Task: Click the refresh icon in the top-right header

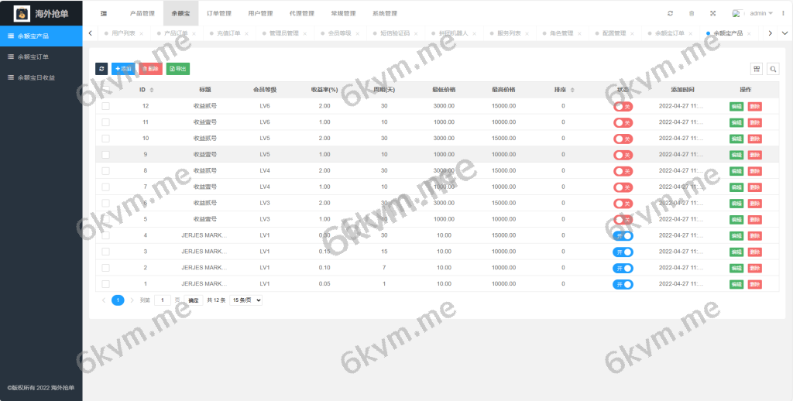Action: click(670, 13)
